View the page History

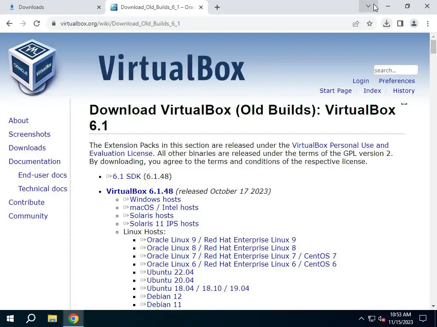tap(404, 91)
